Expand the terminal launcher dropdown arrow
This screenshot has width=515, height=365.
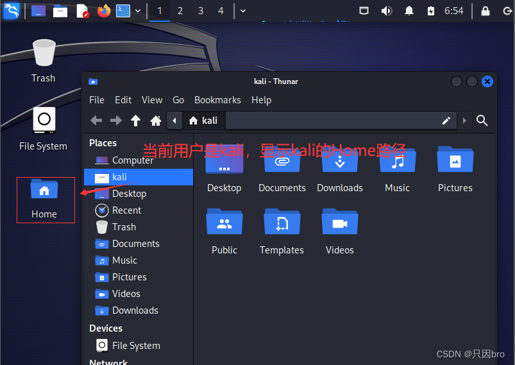click(x=138, y=11)
